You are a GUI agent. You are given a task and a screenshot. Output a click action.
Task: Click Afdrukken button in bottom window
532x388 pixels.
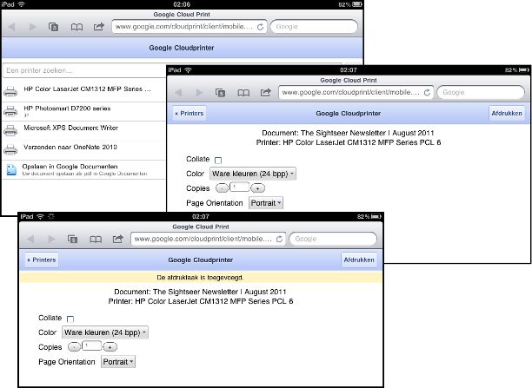[359, 260]
